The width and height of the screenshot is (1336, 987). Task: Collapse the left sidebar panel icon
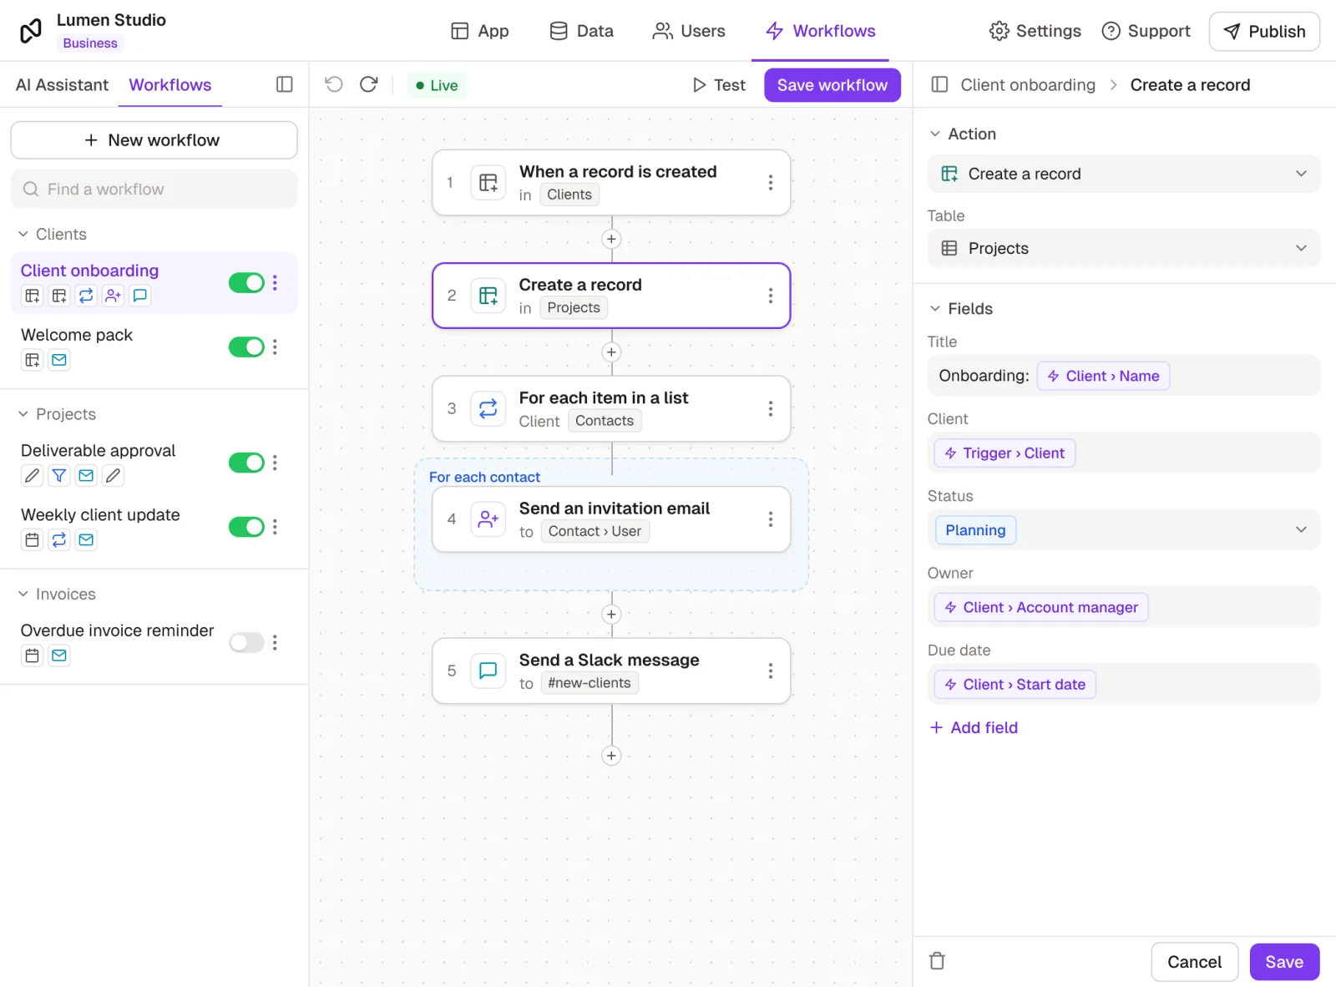tap(285, 84)
